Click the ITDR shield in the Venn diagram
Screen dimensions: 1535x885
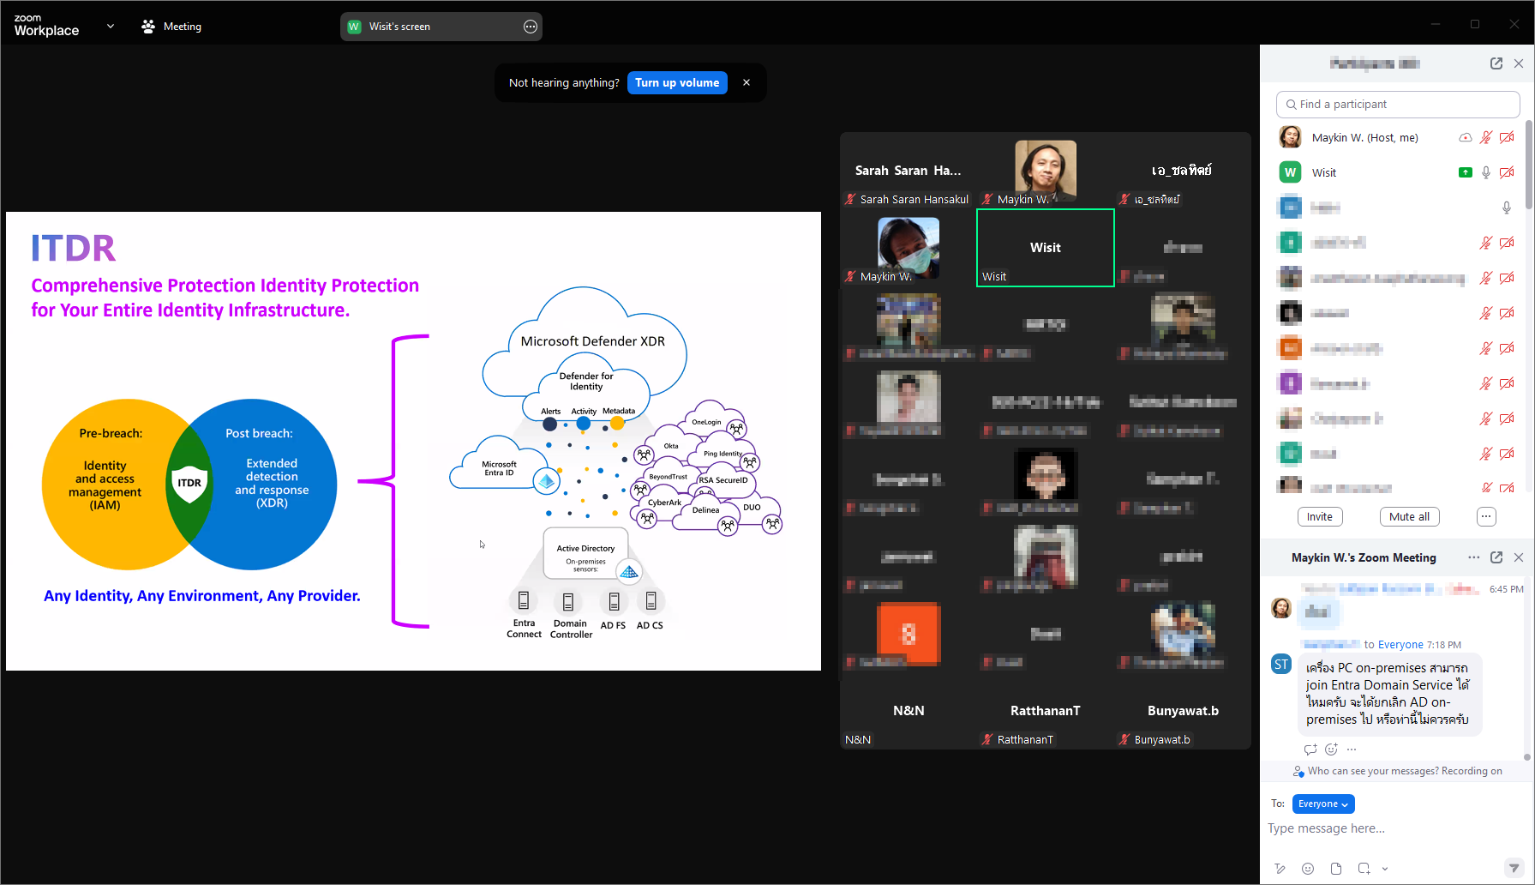pos(189,484)
